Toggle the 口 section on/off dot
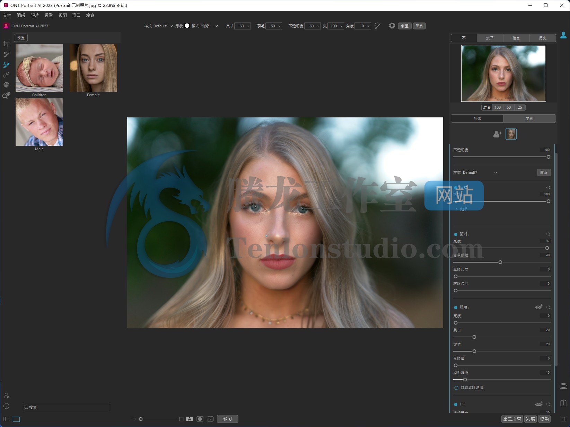570x427 pixels. [456, 404]
